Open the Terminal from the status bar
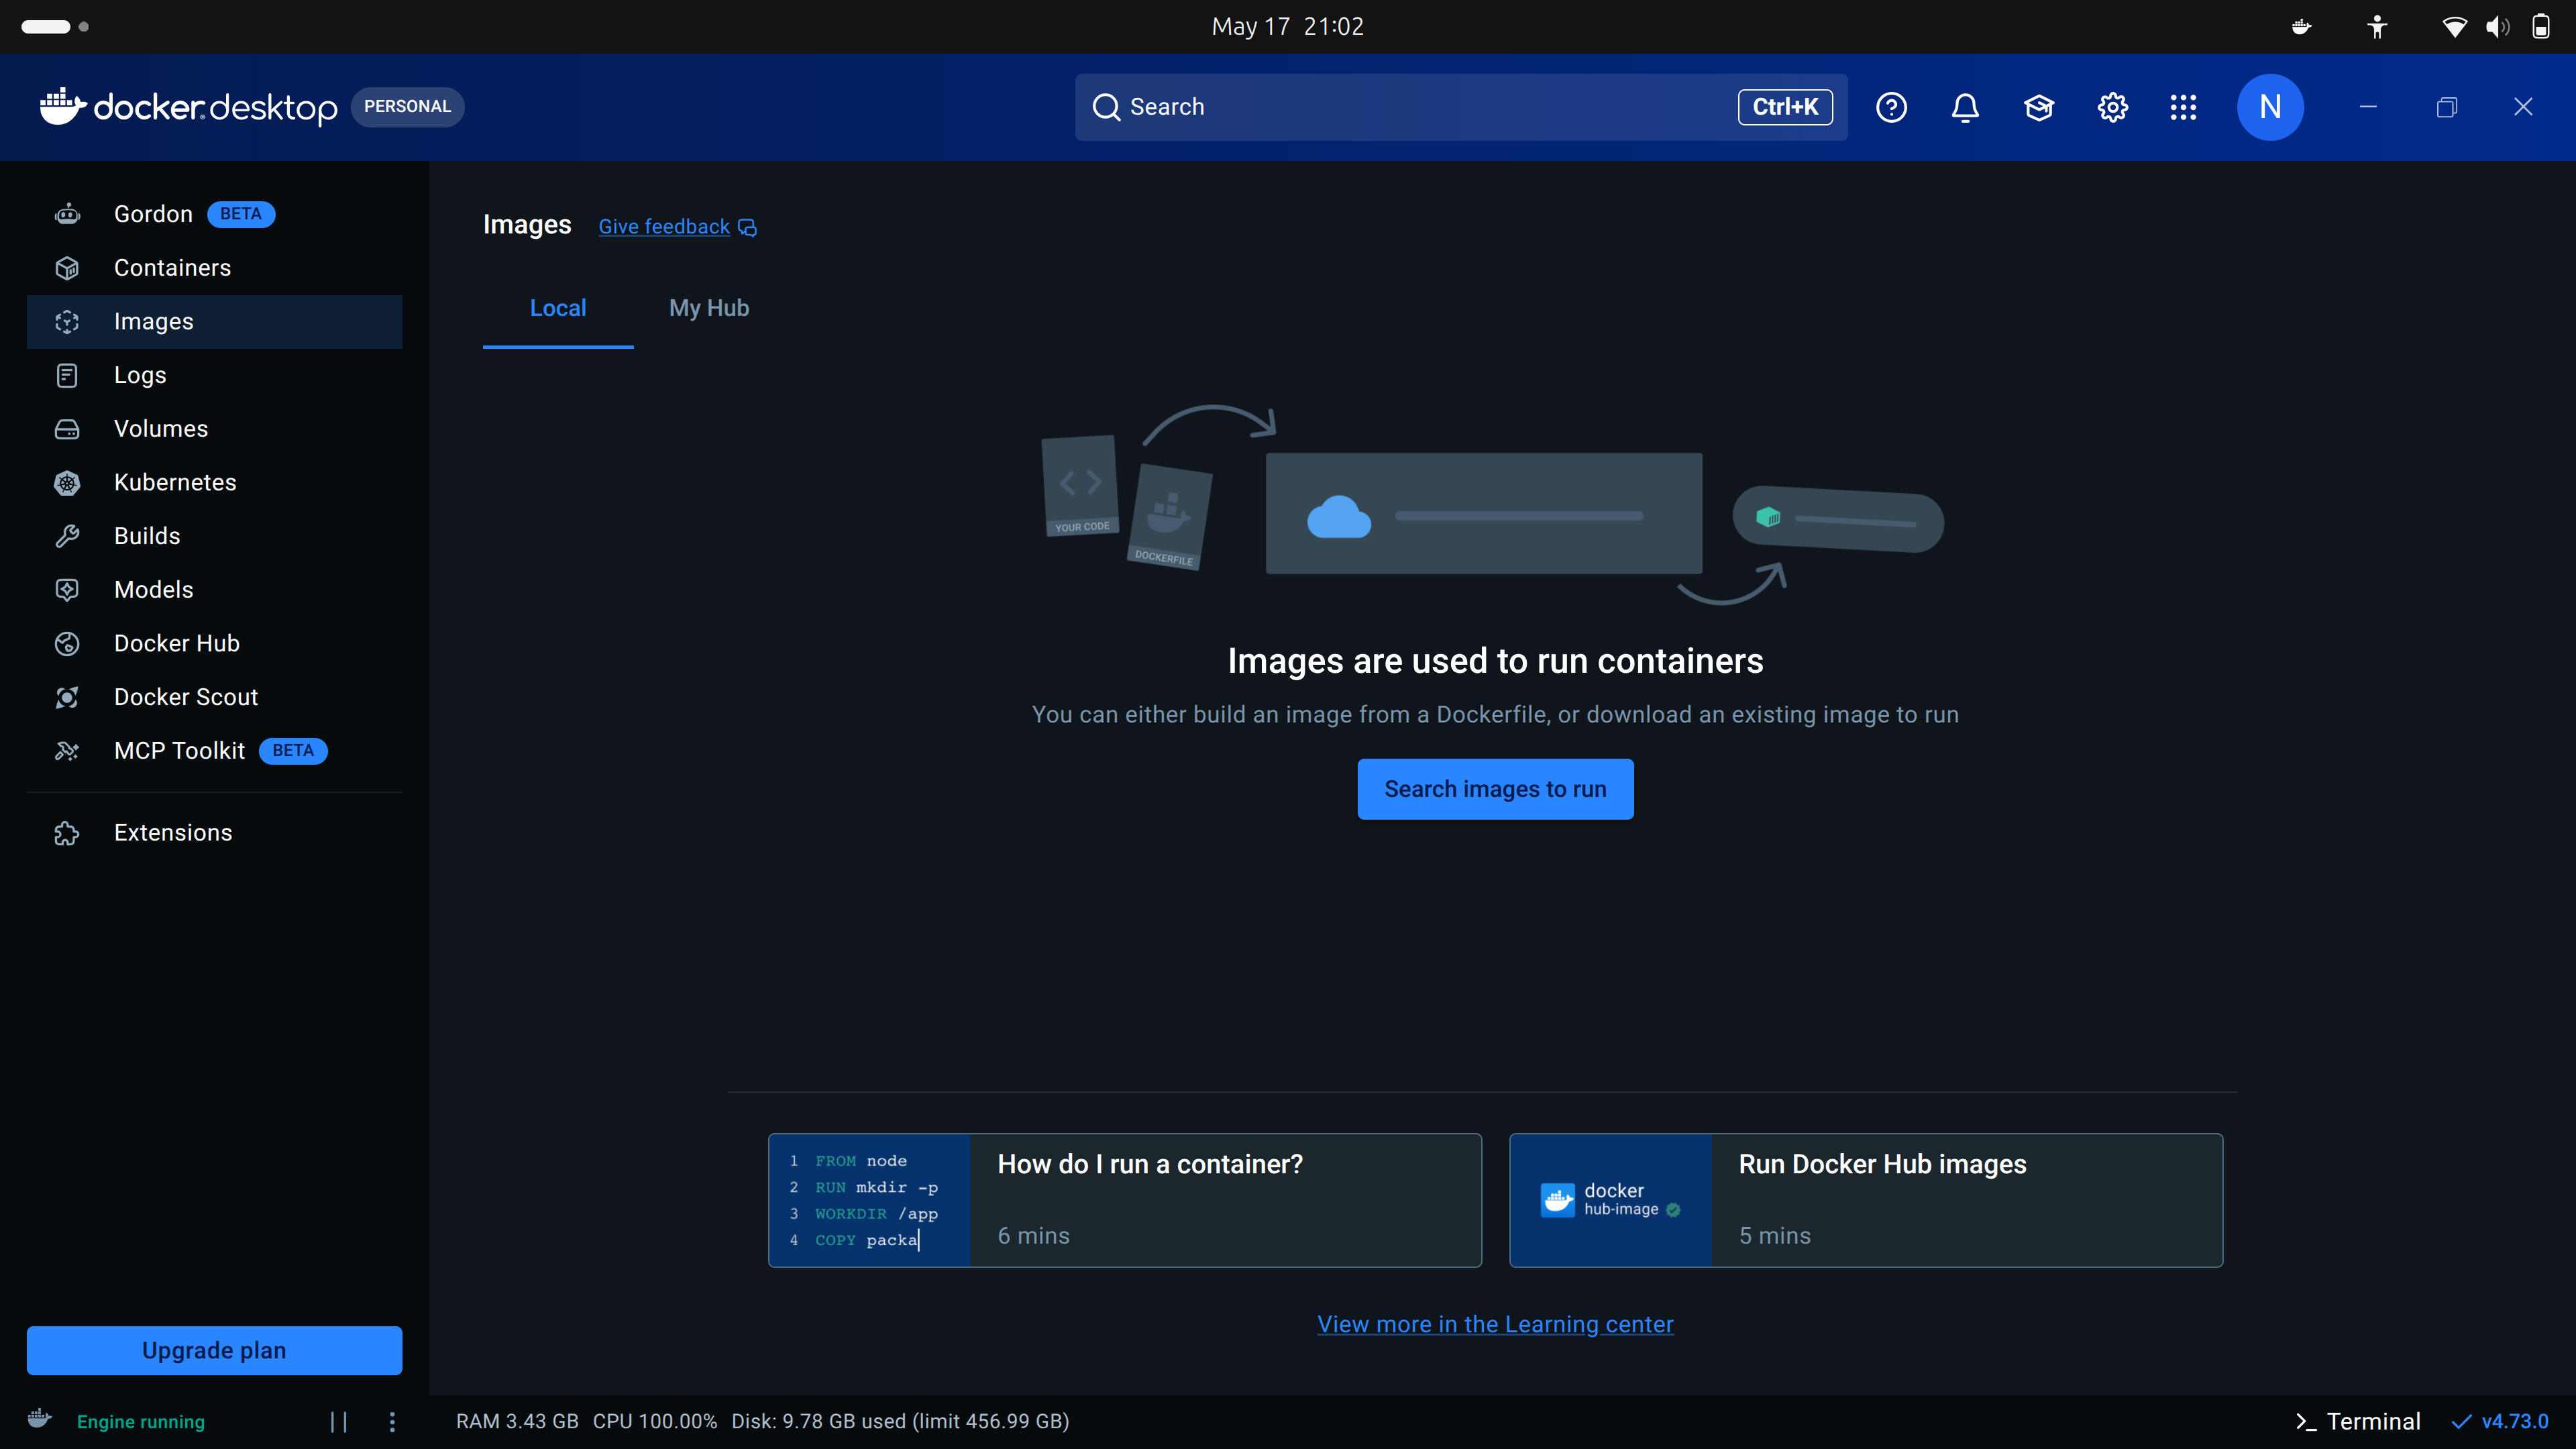The width and height of the screenshot is (2576, 1449). [2358, 1421]
